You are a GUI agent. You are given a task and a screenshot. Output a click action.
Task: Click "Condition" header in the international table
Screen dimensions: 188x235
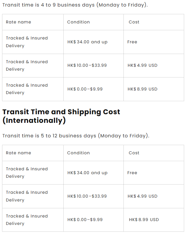tap(78, 153)
